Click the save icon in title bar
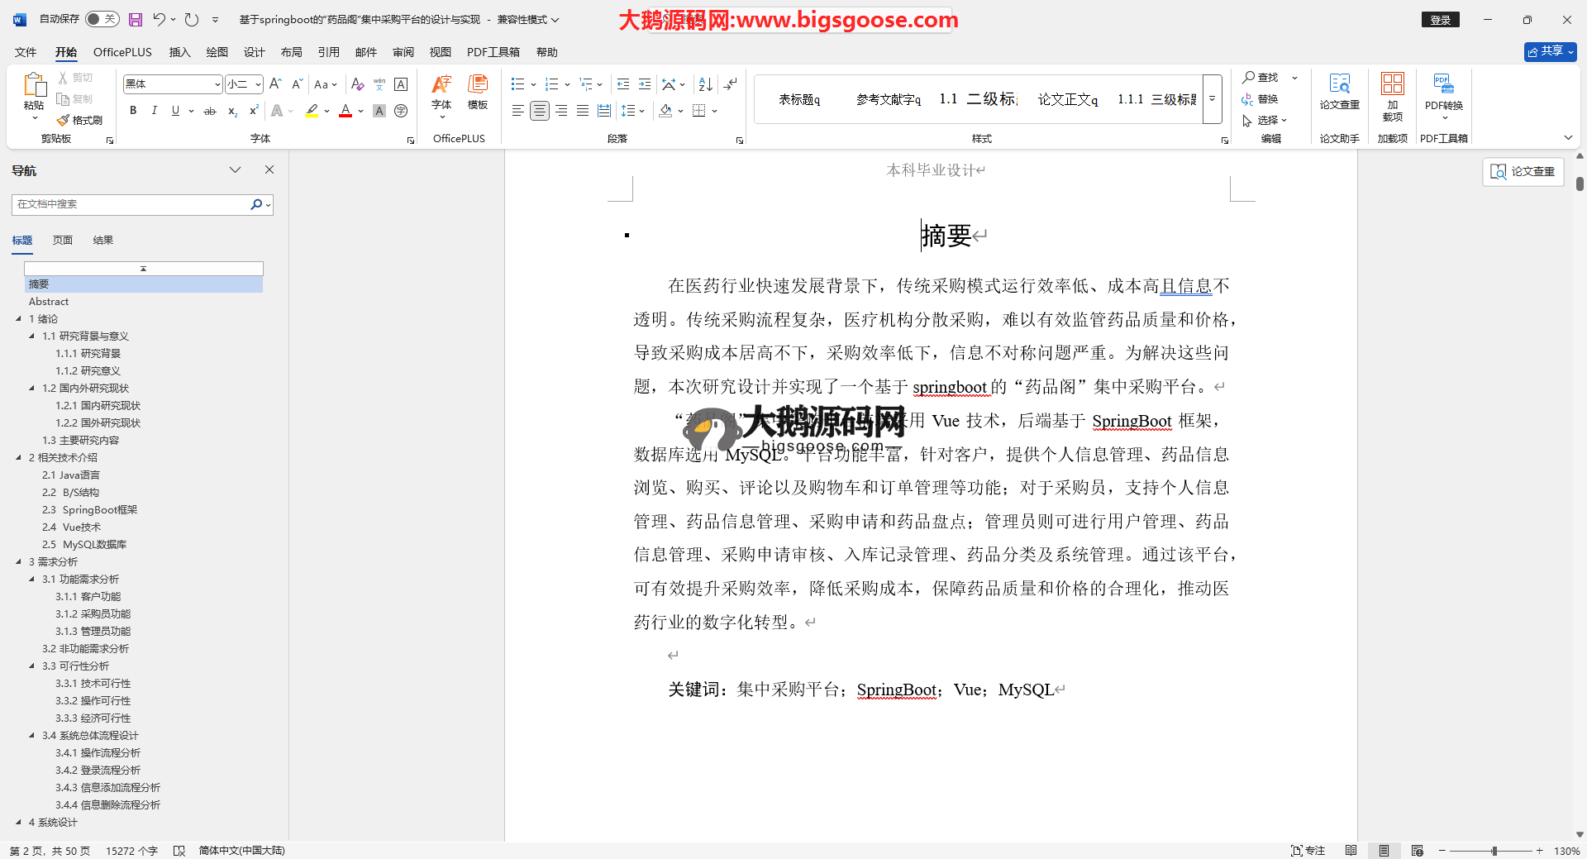Screen dimensions: 1587x859 tap(136, 19)
